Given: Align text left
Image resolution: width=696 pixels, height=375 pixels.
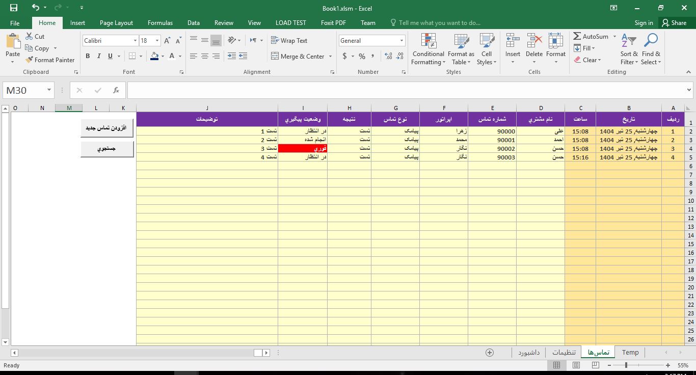Looking at the screenshot, I should coord(194,56).
